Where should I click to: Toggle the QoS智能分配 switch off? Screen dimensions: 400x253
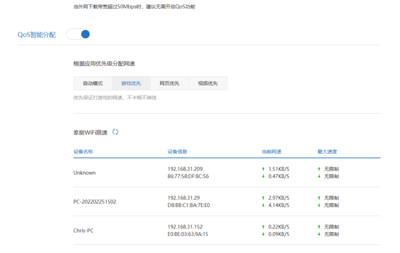pyautogui.click(x=78, y=34)
